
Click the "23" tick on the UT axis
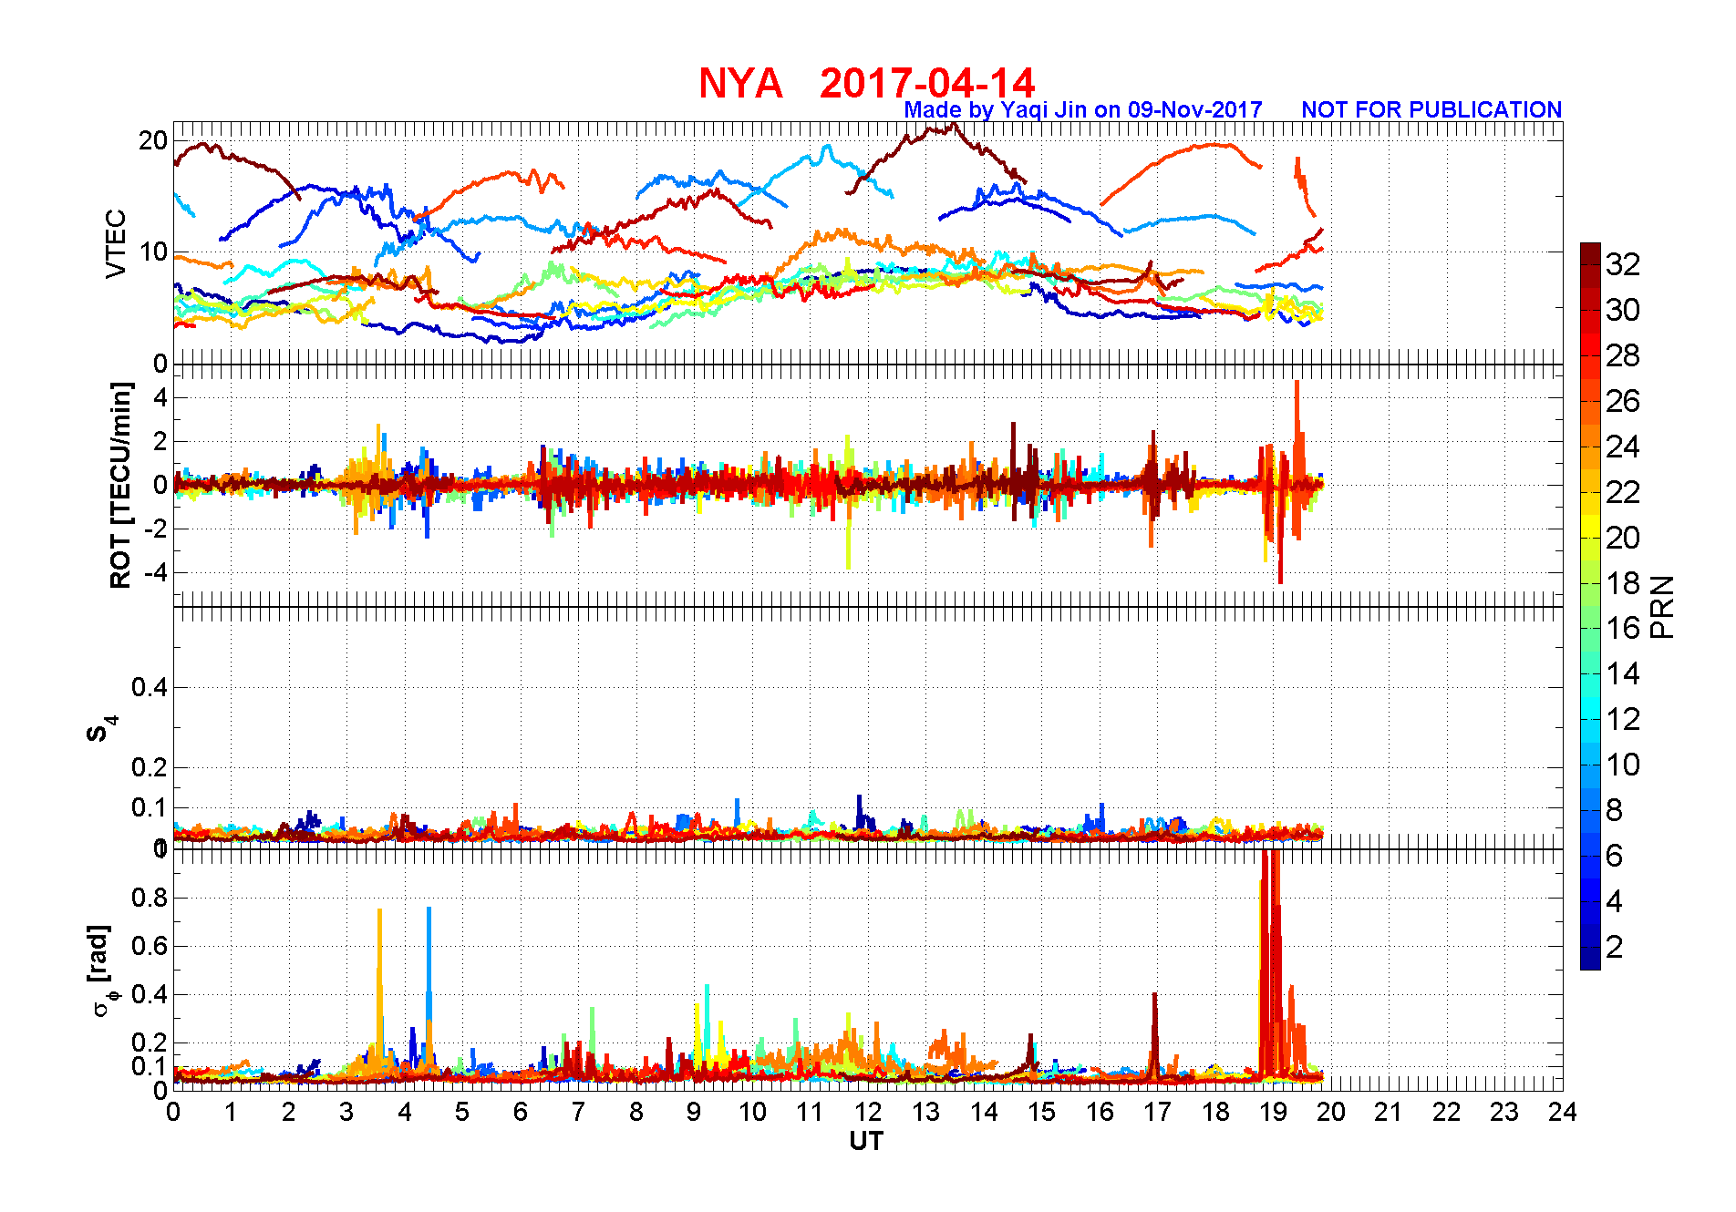[x=1504, y=1113]
